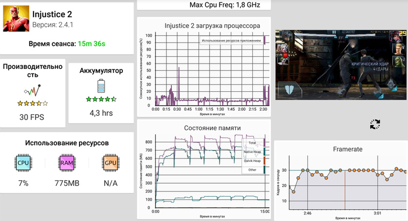
Task: Click the refresh arrows icon below the screenshot
Action: click(375, 125)
